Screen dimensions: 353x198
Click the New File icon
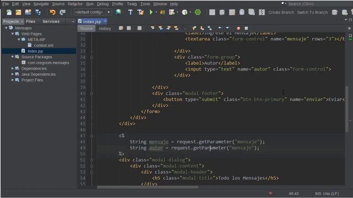pos(9,12)
